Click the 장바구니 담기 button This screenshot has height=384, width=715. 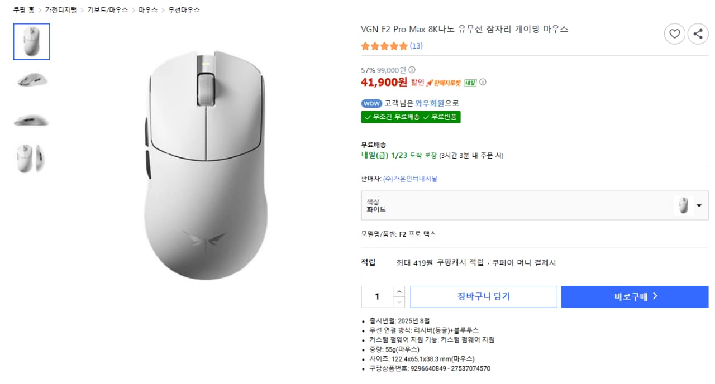(484, 296)
